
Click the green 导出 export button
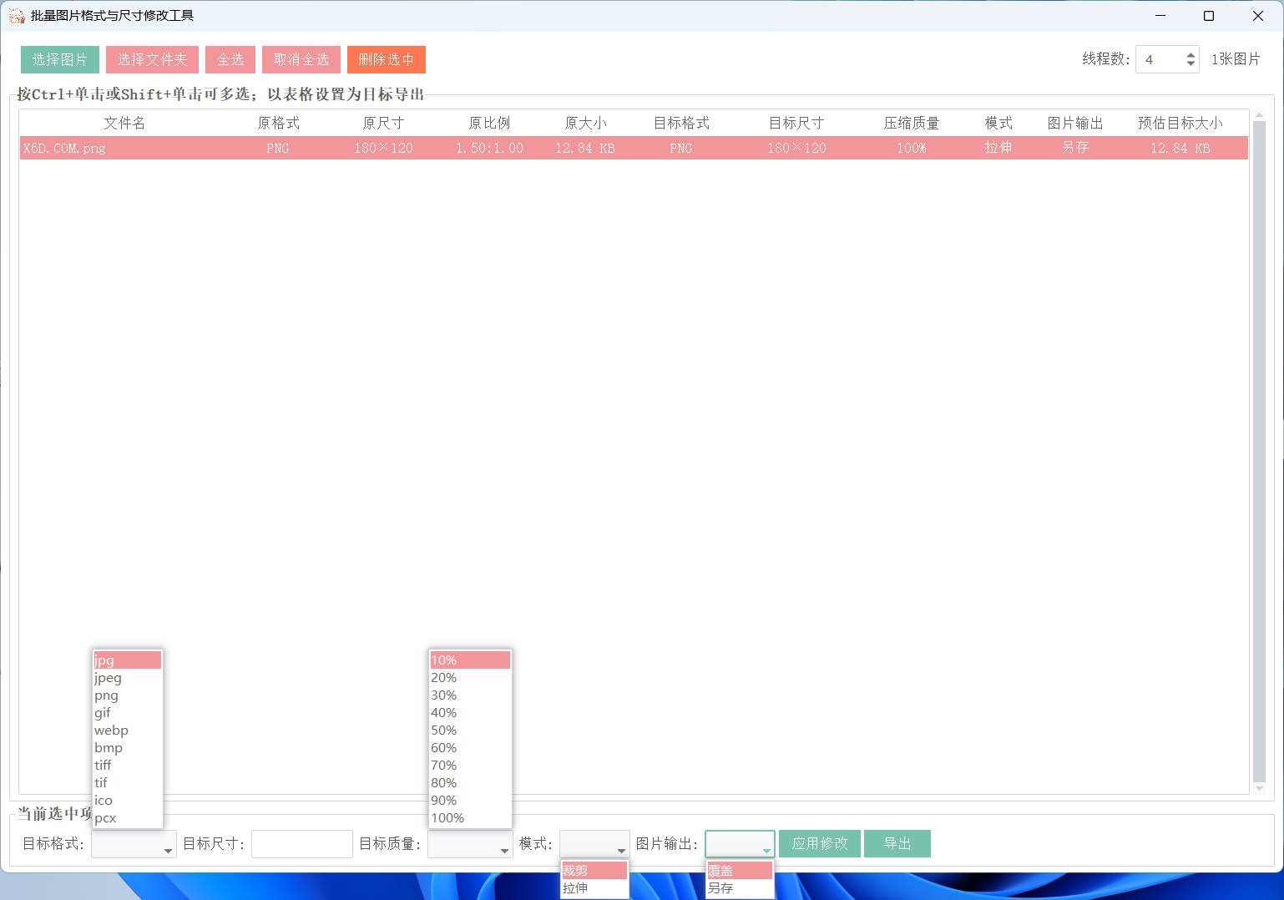point(897,843)
